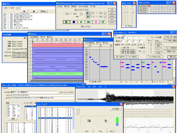
Task: Click the ChScore window title icon
Action: (x=85, y=40)
